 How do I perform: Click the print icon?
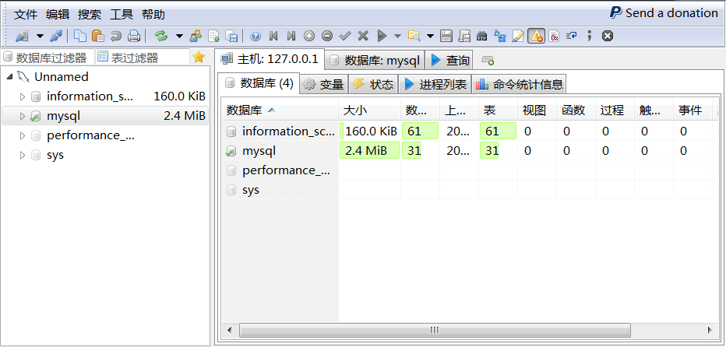[x=134, y=36]
